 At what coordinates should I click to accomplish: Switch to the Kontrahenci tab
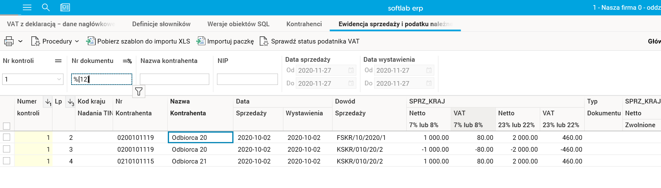point(304,24)
